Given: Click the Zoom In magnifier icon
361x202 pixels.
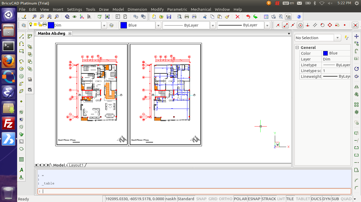Looking at the screenshot, I should [34, 17].
